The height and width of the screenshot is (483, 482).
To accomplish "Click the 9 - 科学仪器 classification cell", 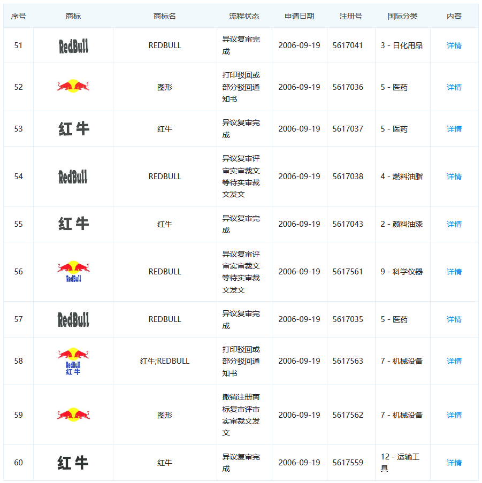I will pyautogui.click(x=402, y=272).
